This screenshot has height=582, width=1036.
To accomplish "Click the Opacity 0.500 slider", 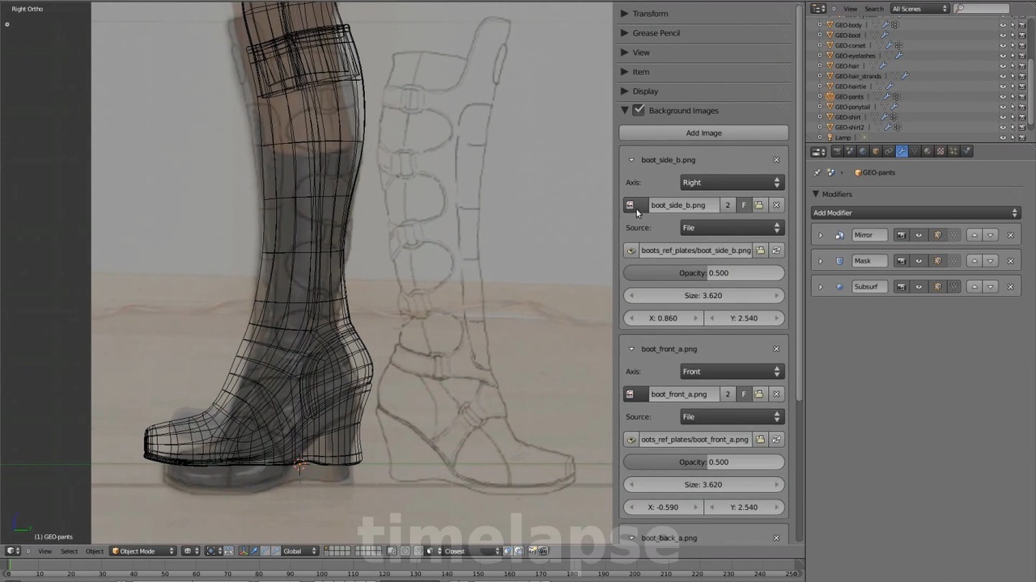I will [703, 272].
